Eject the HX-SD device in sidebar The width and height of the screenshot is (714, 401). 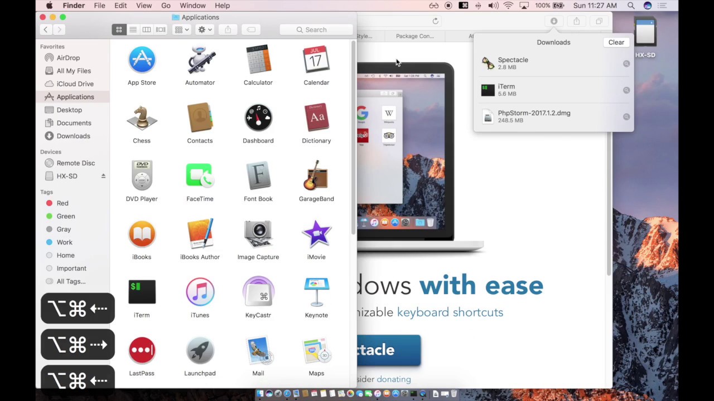(103, 176)
